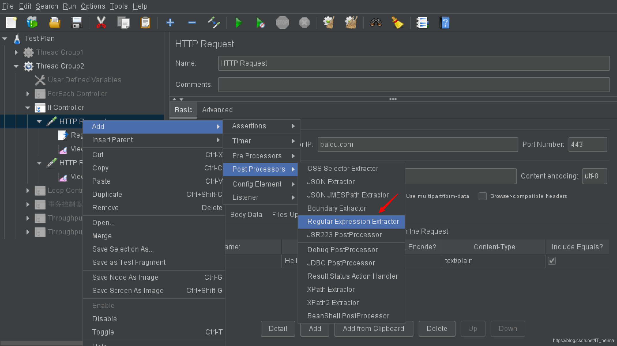Click the Stop sign toolbar icon
Viewport: 617px width, 346px height.
click(x=282, y=22)
